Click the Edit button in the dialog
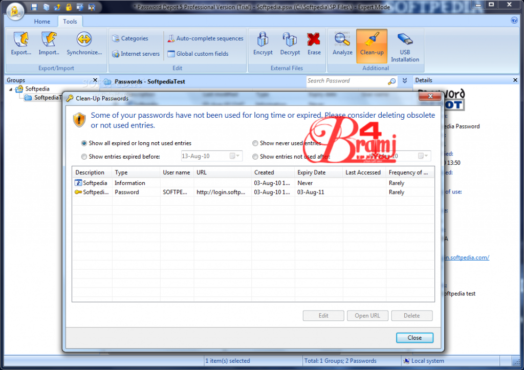Image resolution: width=524 pixels, height=370 pixels. [323, 316]
